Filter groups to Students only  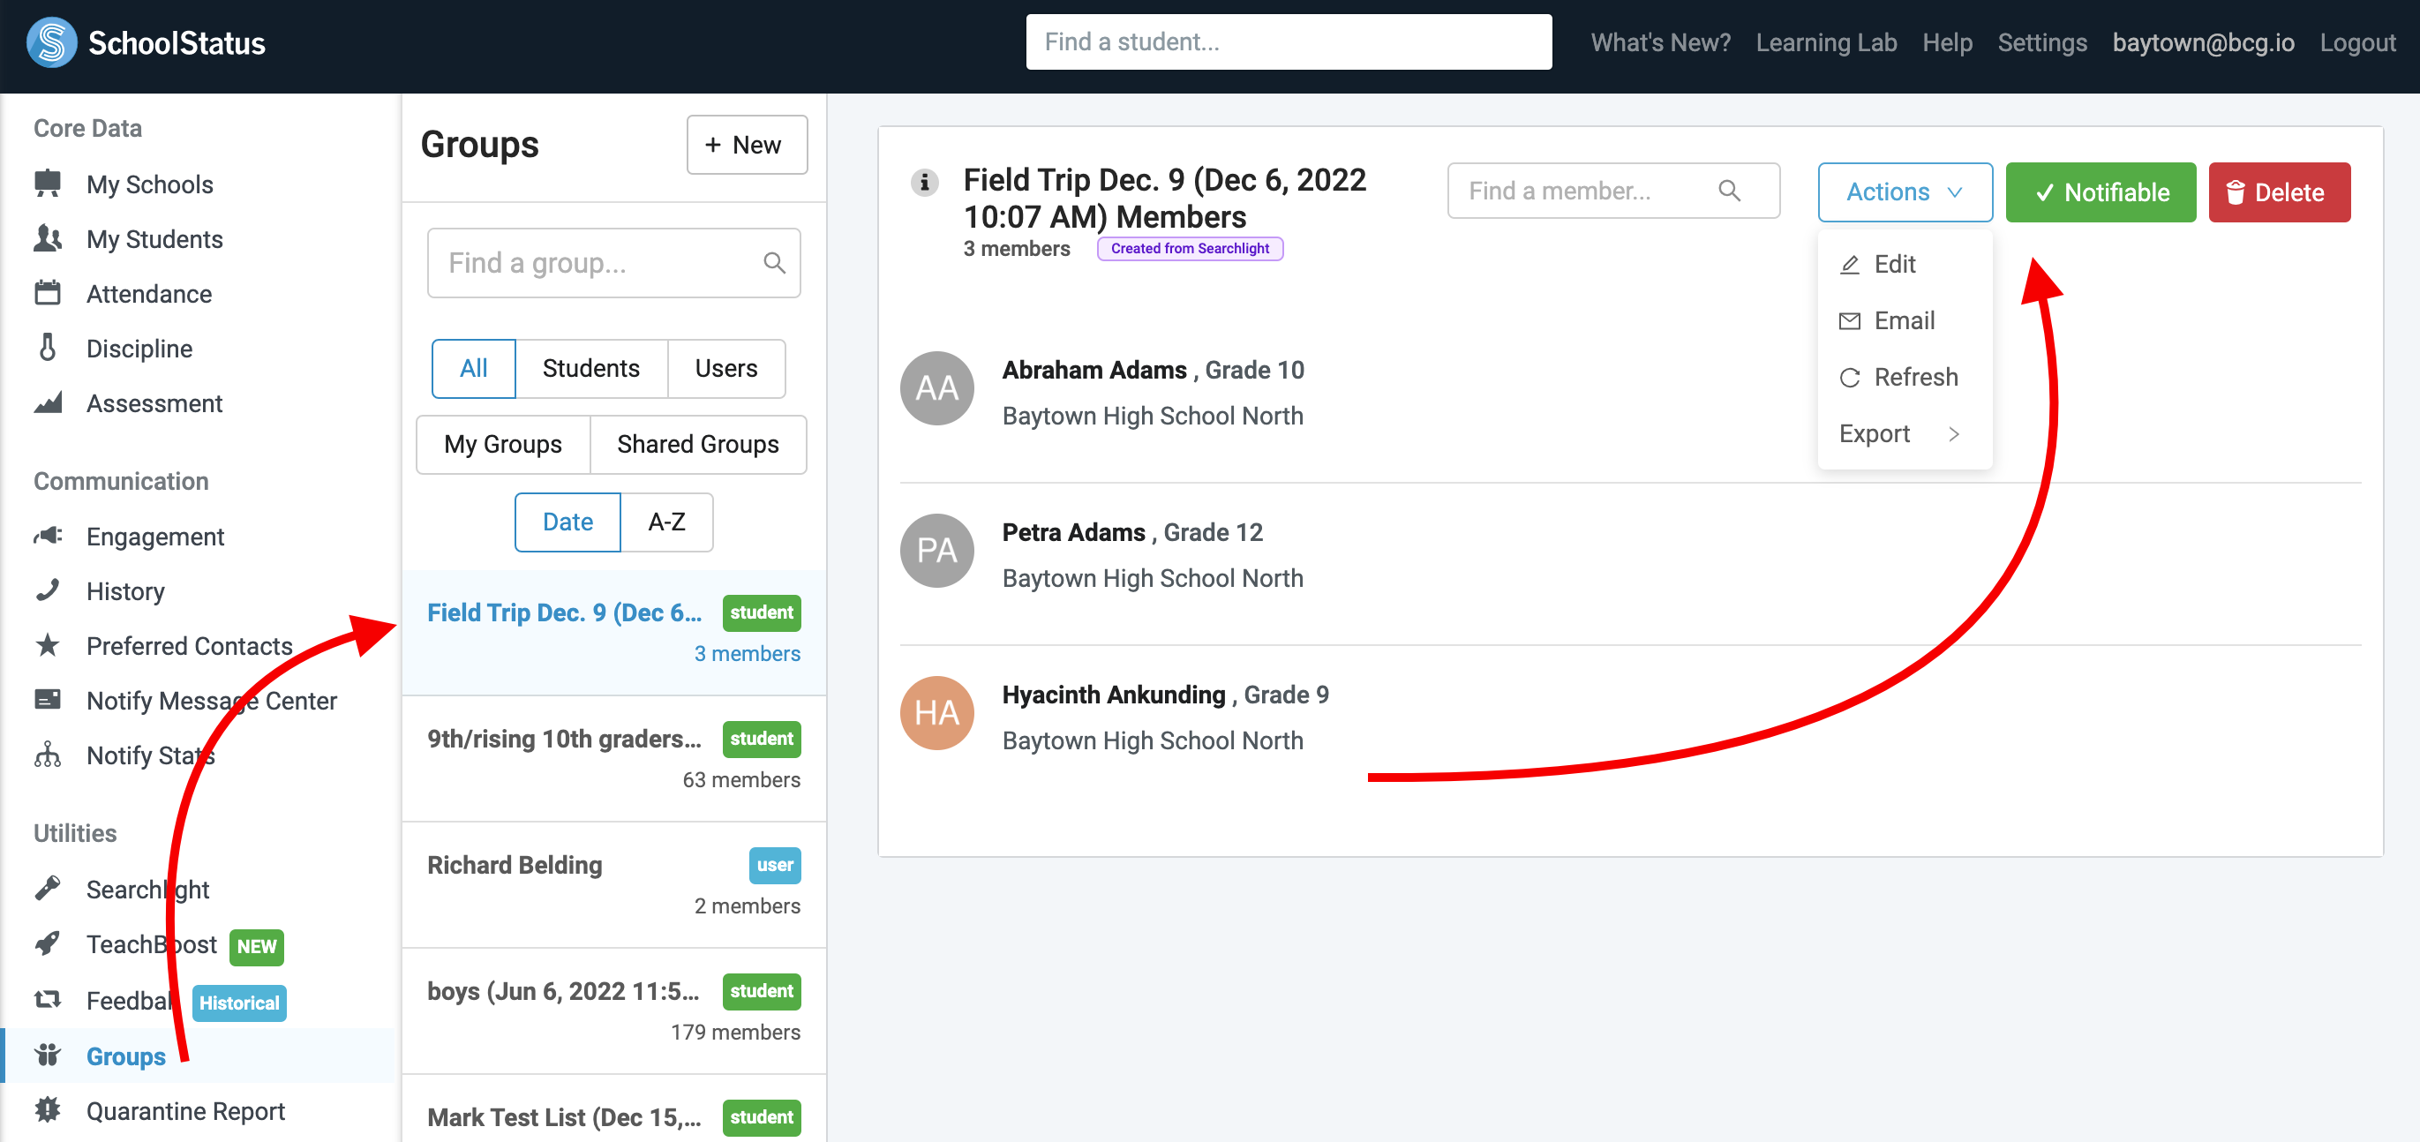tap(590, 368)
